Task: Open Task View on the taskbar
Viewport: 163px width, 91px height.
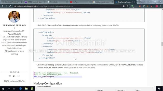Action: (x=14, y=88)
